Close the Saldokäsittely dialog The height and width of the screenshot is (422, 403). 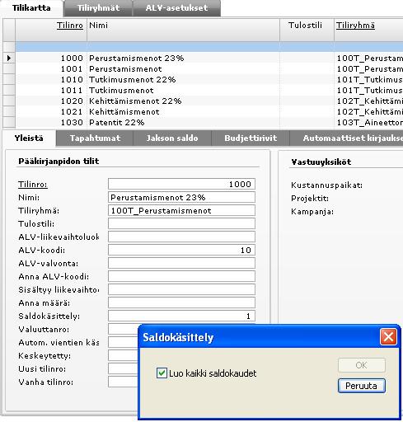pos(388,337)
